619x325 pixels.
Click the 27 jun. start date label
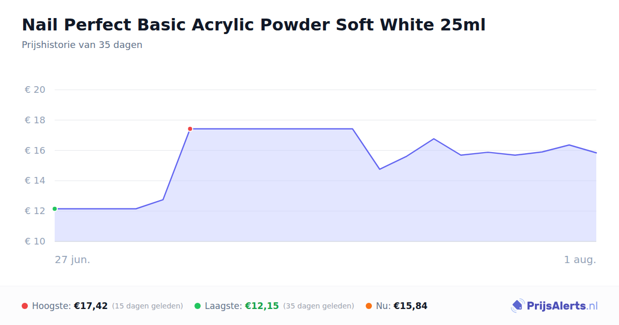point(73,259)
